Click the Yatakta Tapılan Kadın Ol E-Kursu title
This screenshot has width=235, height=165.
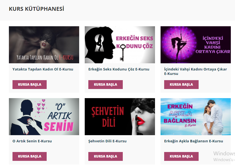(43, 69)
